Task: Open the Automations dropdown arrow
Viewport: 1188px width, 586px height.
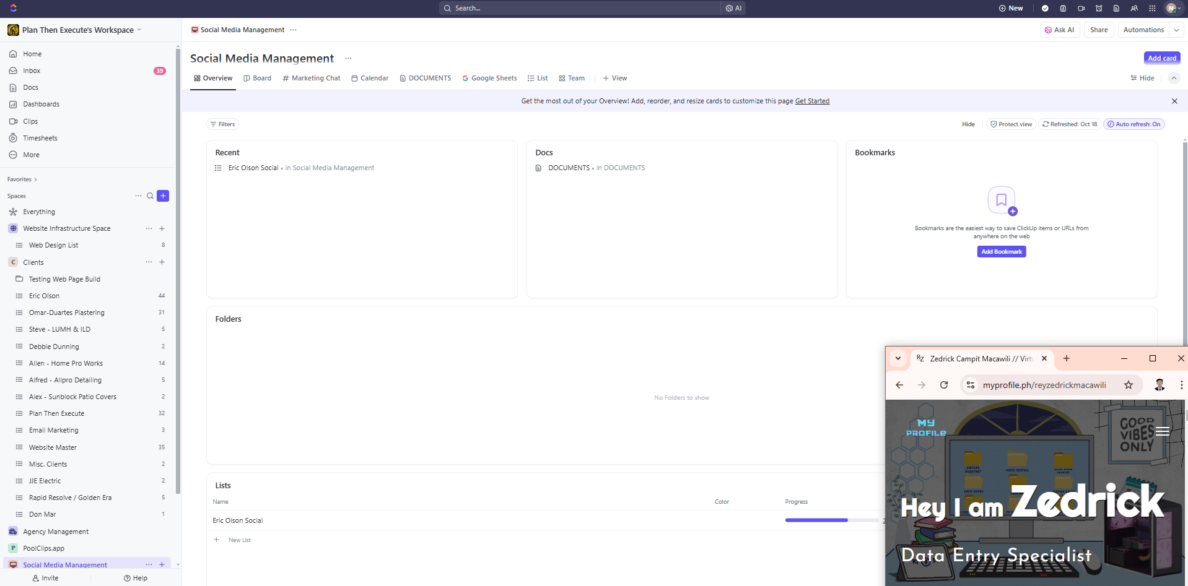Action: [1176, 30]
